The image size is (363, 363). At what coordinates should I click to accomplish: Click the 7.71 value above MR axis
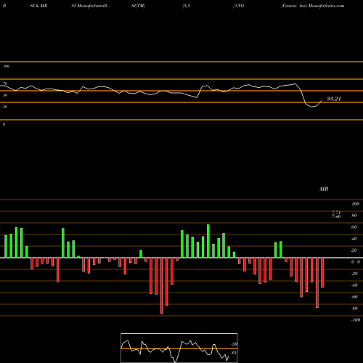point(336,212)
